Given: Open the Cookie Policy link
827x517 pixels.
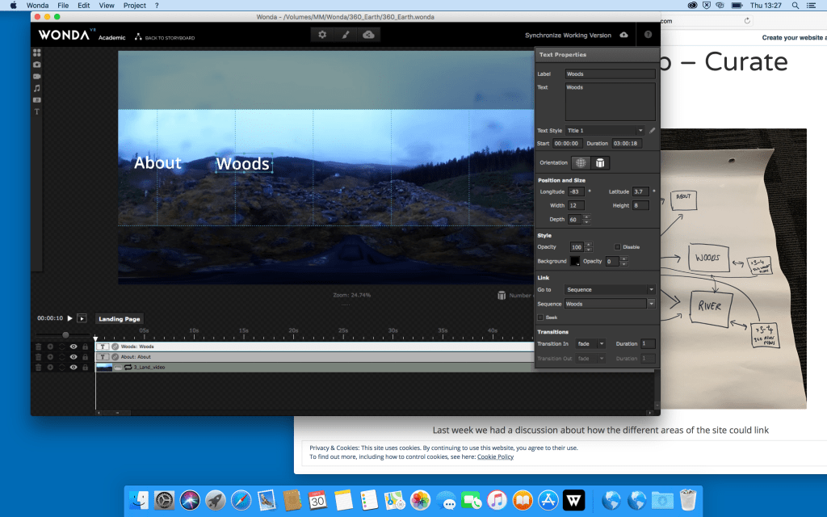Looking at the screenshot, I should click(x=495, y=457).
